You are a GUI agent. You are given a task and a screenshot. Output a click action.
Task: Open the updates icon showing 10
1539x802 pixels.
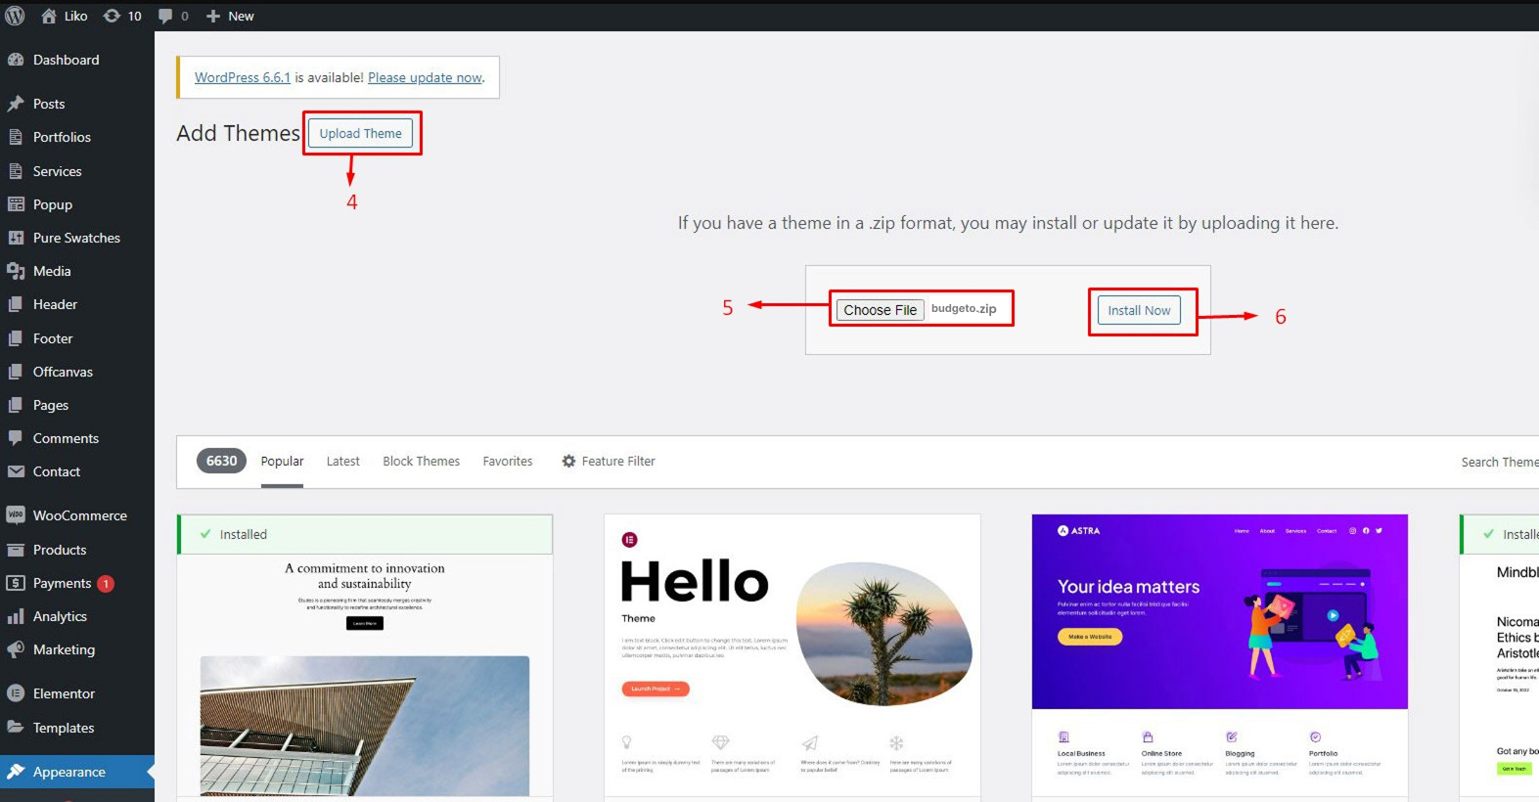click(x=113, y=16)
